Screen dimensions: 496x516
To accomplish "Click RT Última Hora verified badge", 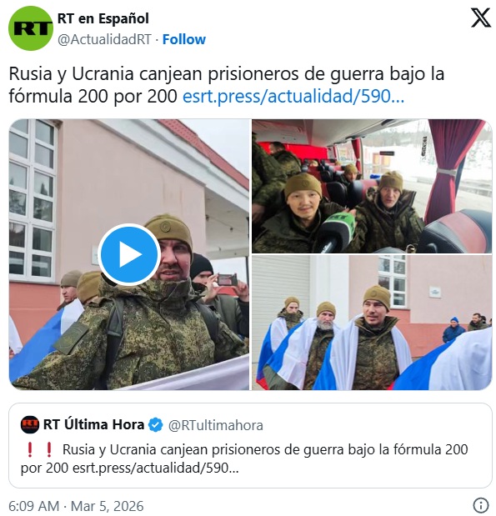I will (155, 425).
